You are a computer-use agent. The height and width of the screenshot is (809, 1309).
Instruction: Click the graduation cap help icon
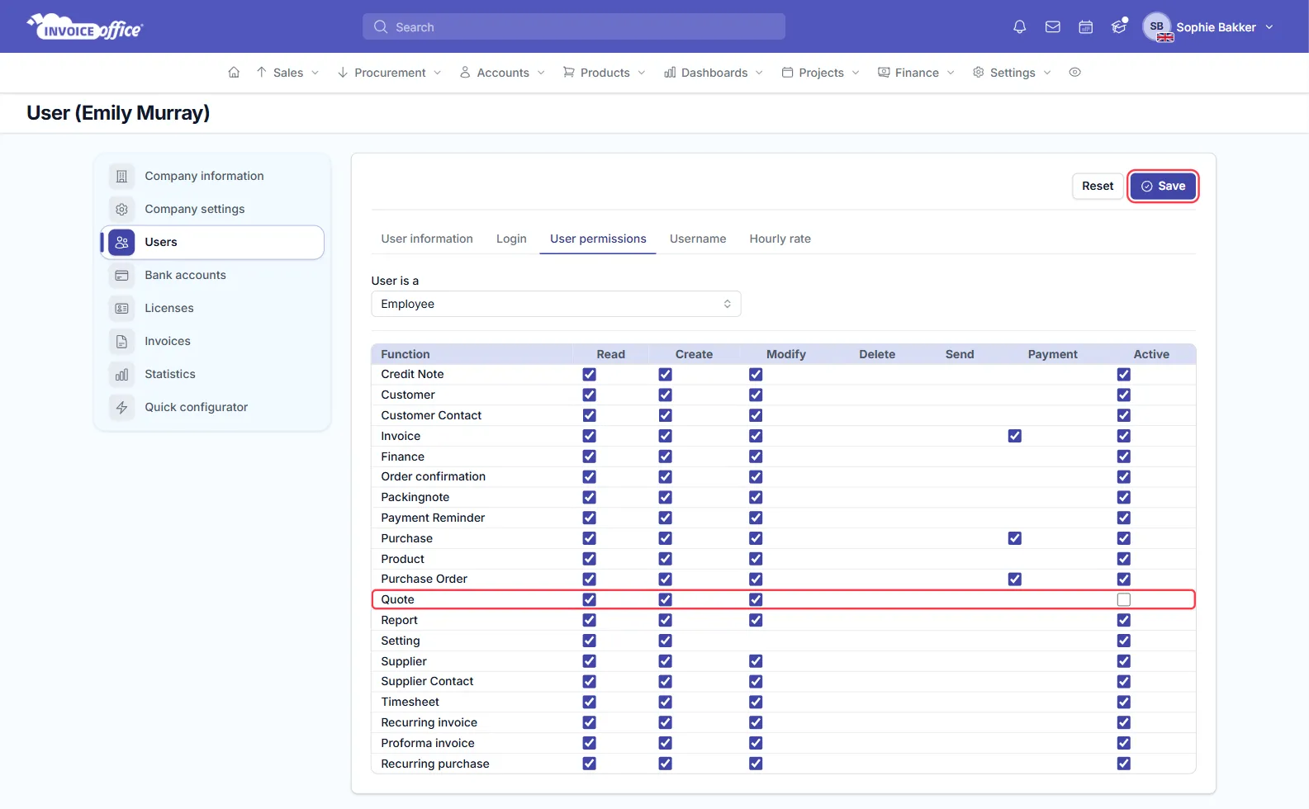pos(1119,26)
